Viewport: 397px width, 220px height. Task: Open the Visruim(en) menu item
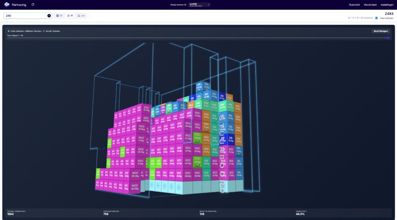coord(370,5)
